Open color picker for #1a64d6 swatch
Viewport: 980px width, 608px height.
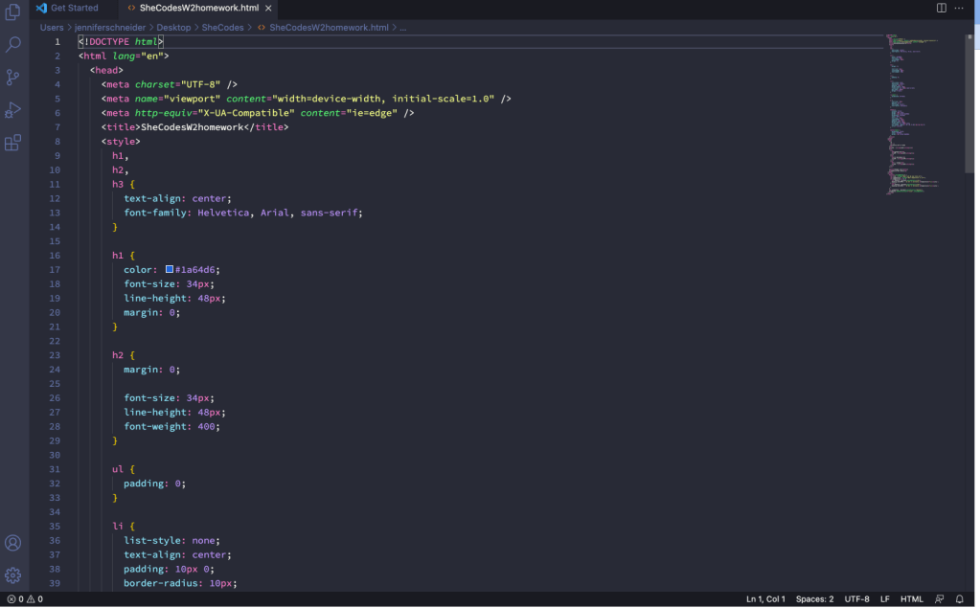(170, 270)
